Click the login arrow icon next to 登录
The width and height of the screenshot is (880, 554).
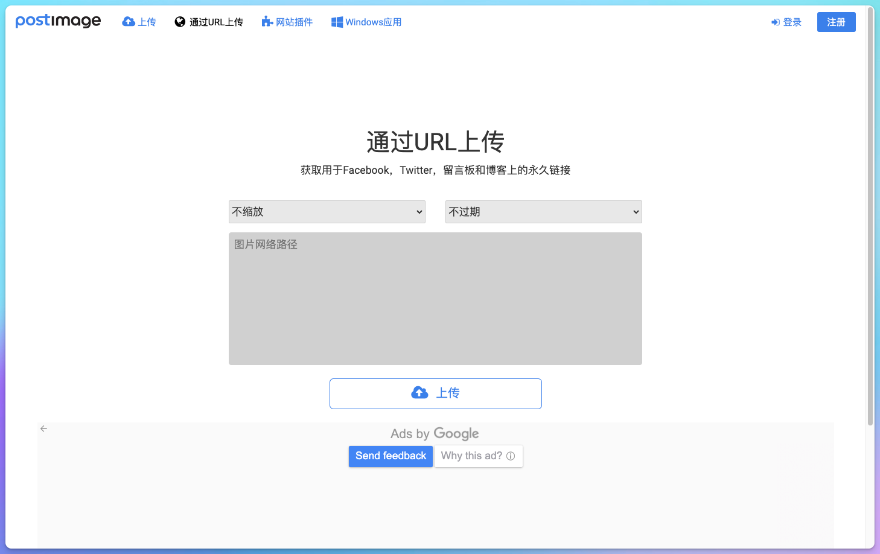point(774,22)
